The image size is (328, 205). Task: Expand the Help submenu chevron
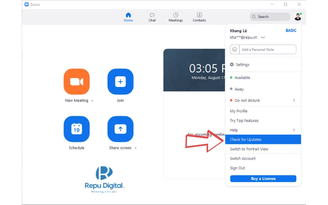pos(294,130)
